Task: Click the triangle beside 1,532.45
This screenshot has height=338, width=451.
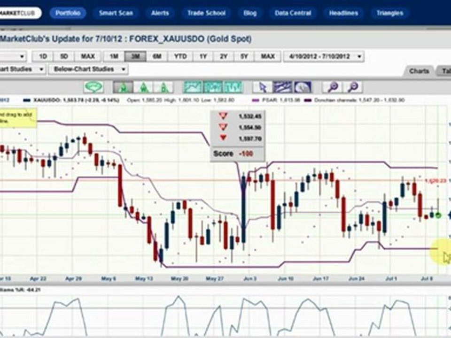Action: click(x=223, y=116)
